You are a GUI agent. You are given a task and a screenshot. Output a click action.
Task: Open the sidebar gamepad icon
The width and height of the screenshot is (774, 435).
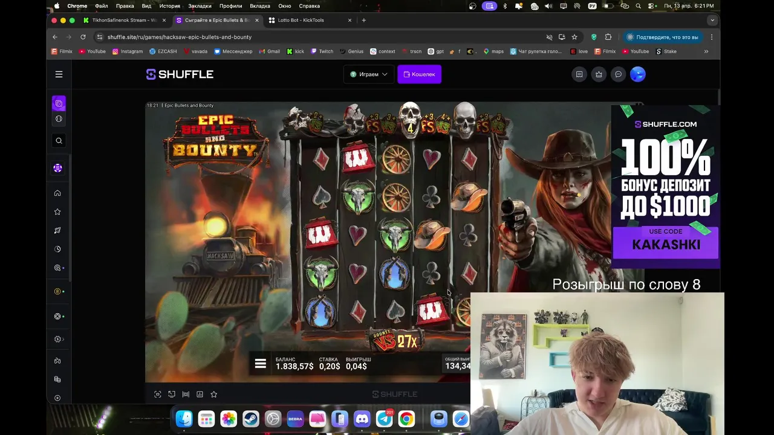[x=57, y=361]
